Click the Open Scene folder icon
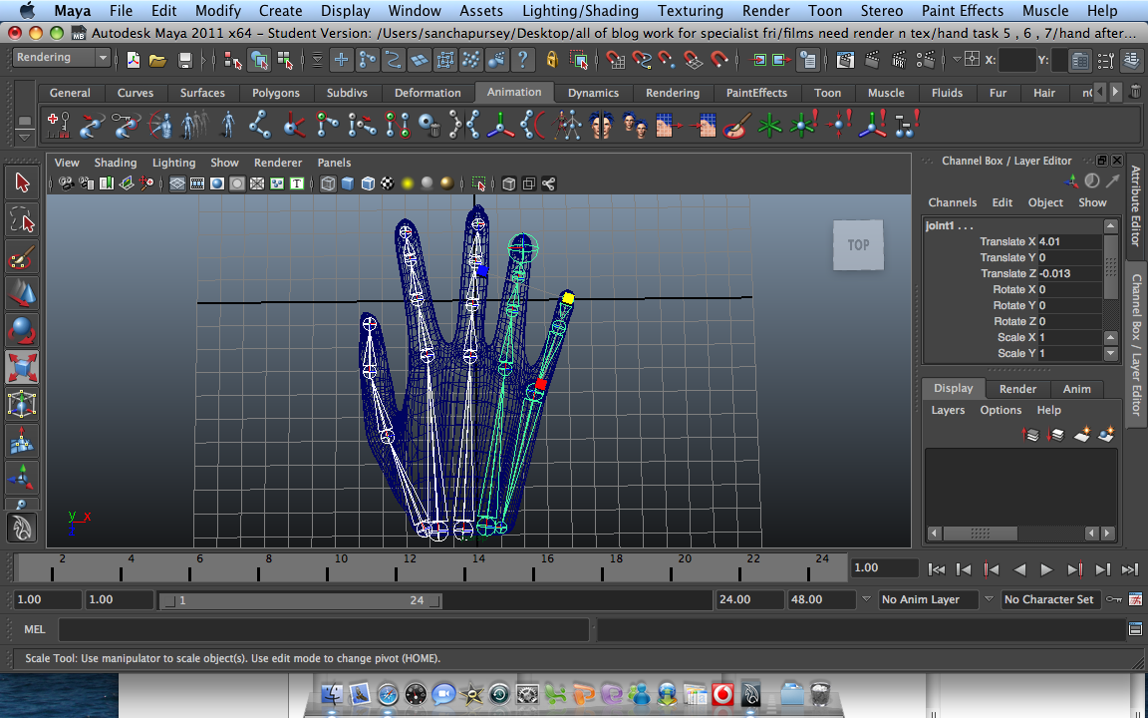Screen dimensions: 1148x718 [157, 60]
